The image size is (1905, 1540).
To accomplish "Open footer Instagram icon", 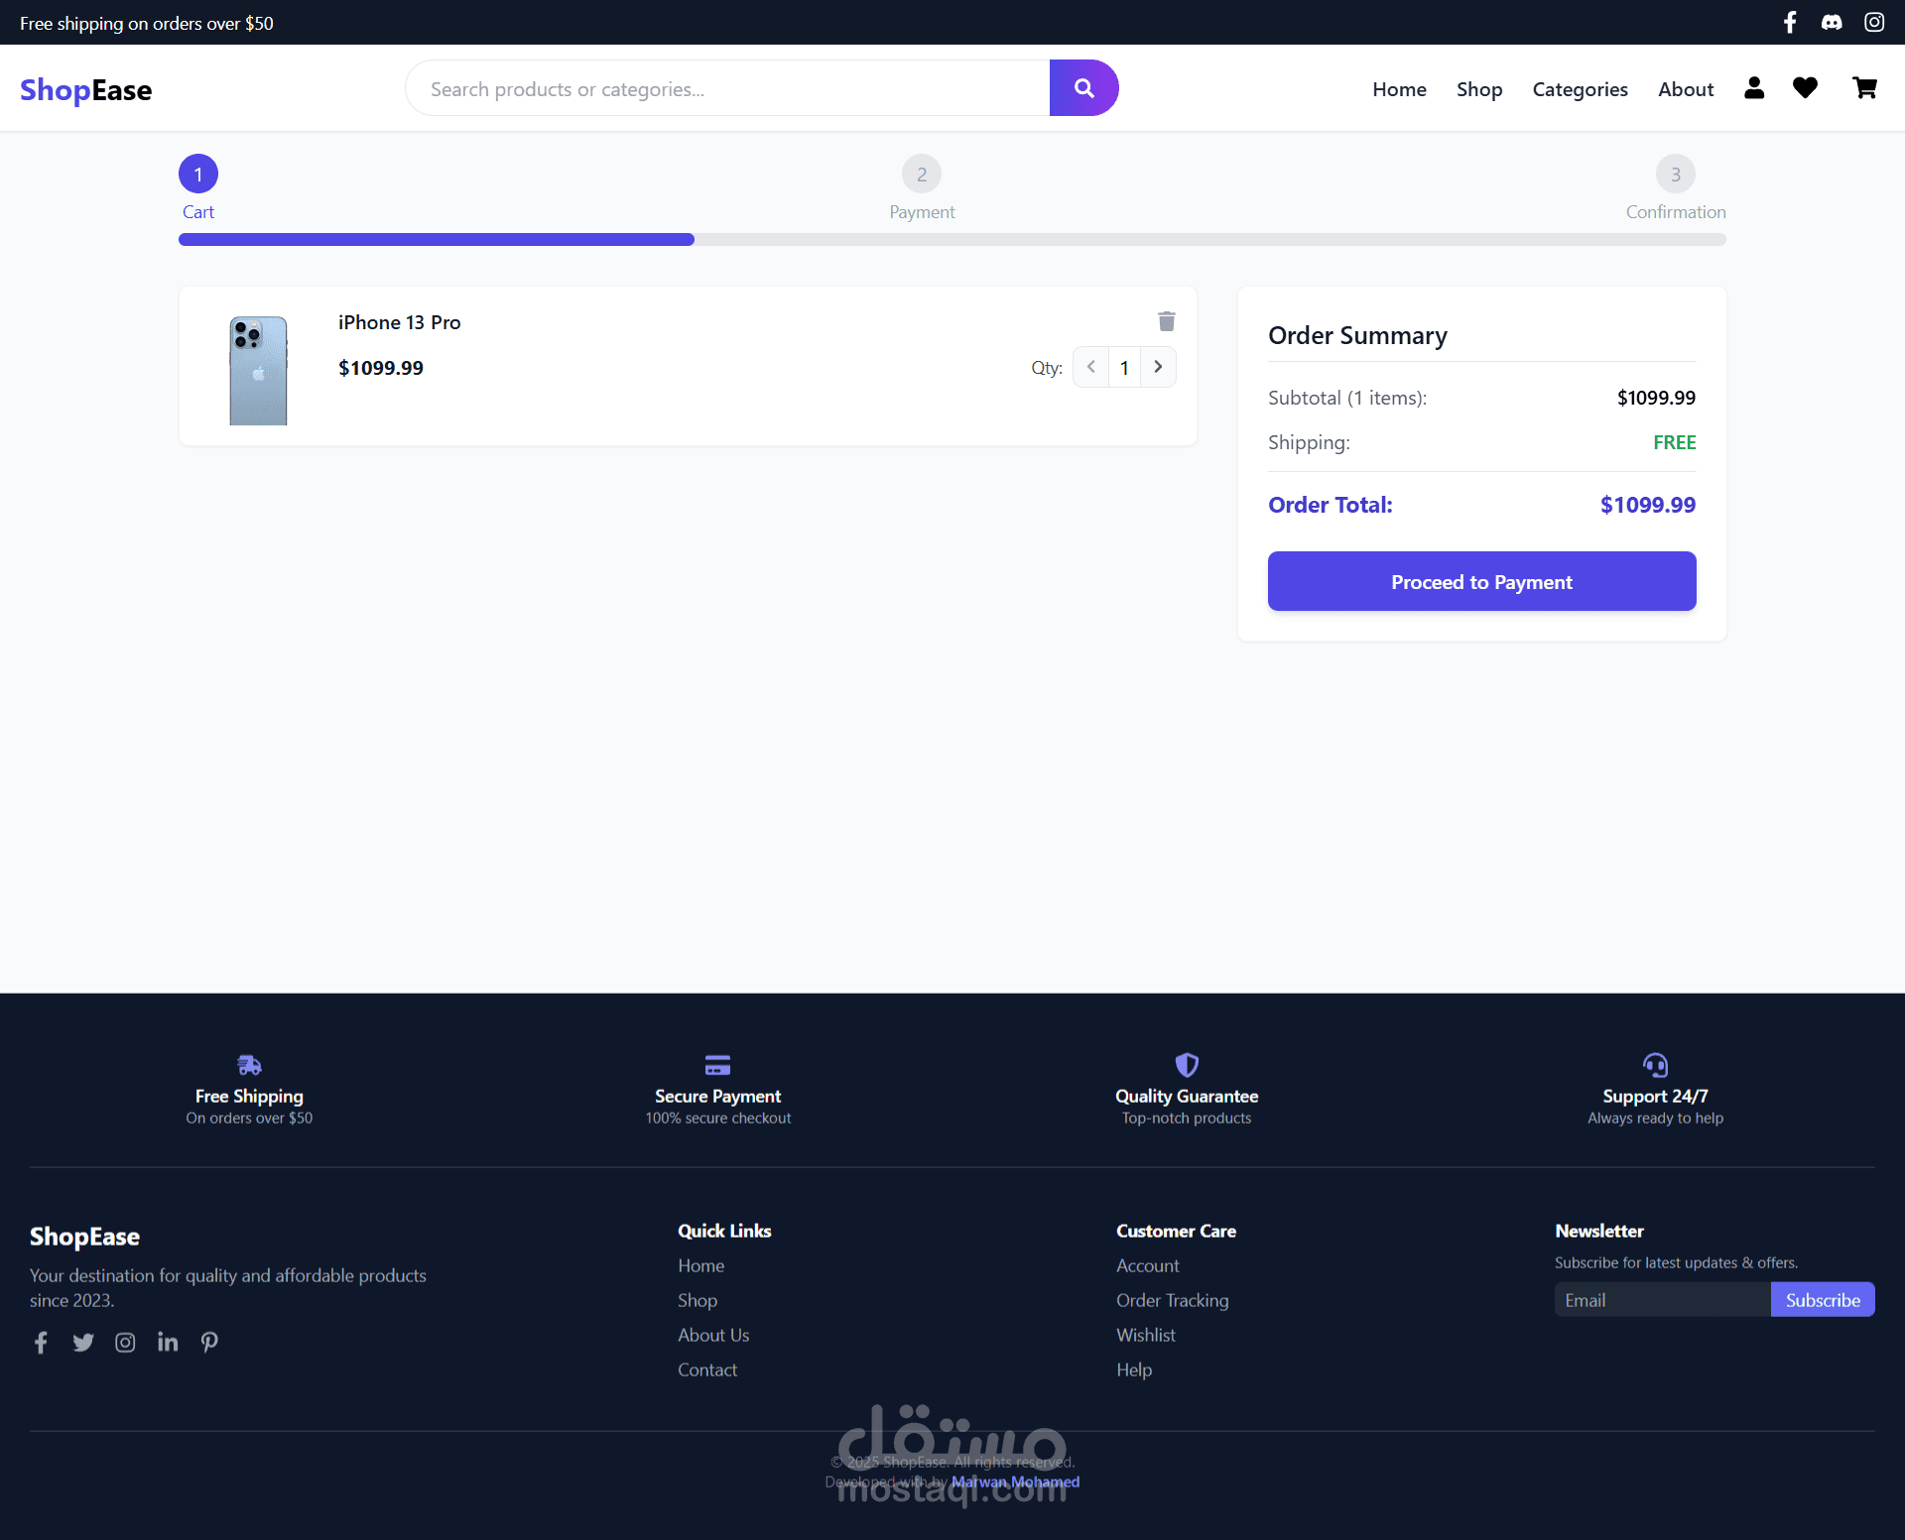I will coord(125,1343).
